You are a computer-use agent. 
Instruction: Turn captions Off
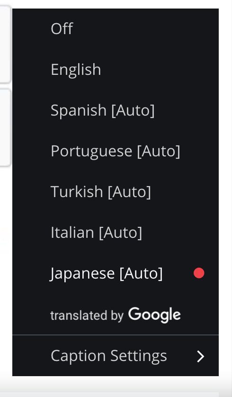116,28
